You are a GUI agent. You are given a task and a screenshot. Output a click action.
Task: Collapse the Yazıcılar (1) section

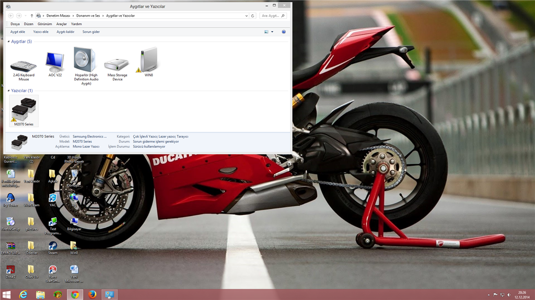[x=8, y=91]
